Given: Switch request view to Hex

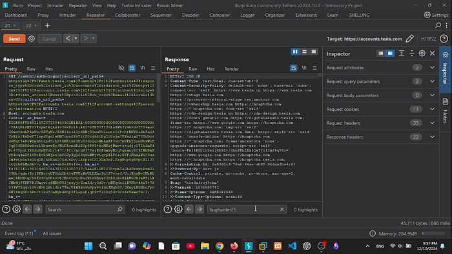Looking at the screenshot, I should pos(49,69).
